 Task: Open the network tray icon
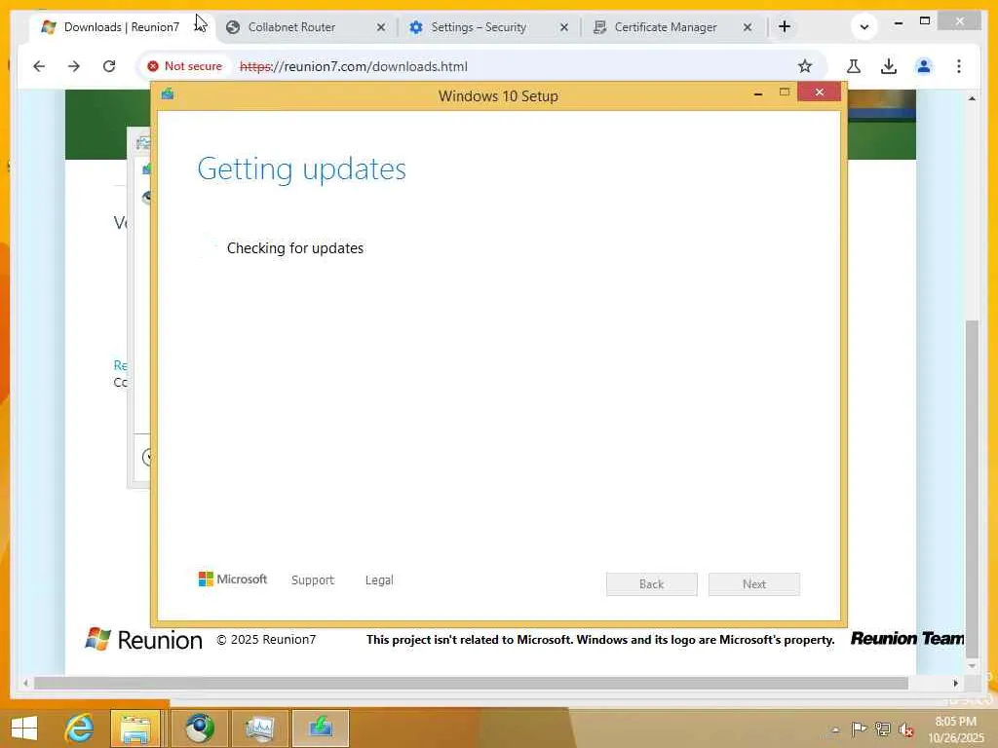coord(882,729)
